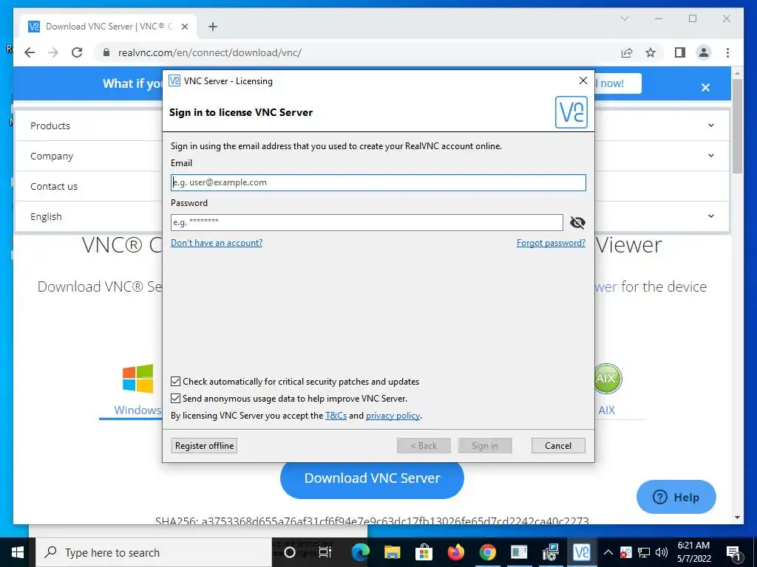The height and width of the screenshot is (567, 757).
Task: Select the Windows platform icon
Action: tap(138, 379)
